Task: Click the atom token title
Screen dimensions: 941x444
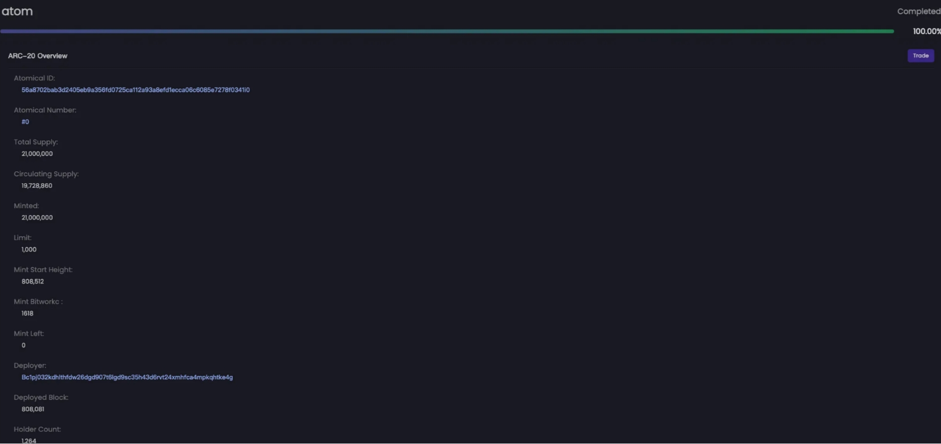Action: pos(17,11)
